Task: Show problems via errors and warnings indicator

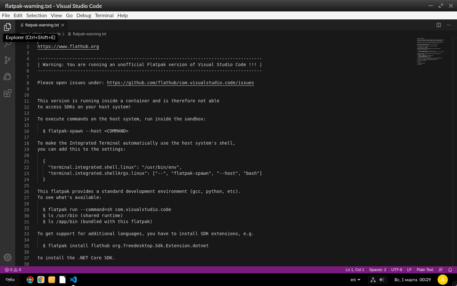Action: 13,270
